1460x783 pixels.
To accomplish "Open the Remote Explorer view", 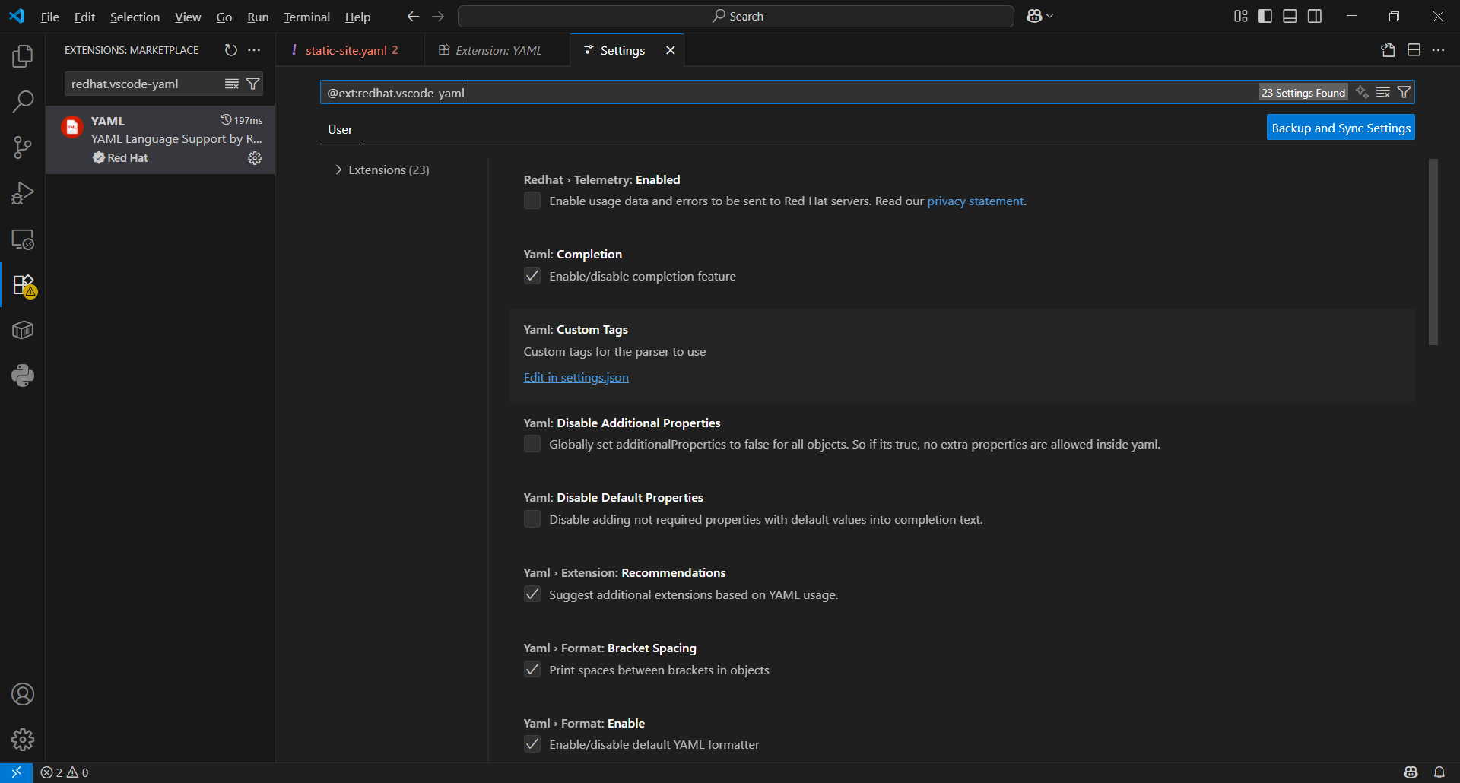I will coord(23,239).
